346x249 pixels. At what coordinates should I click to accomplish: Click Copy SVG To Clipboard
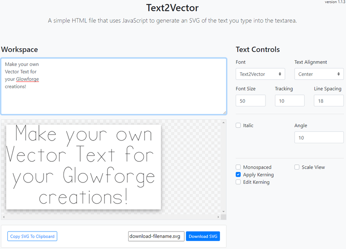[32, 236]
